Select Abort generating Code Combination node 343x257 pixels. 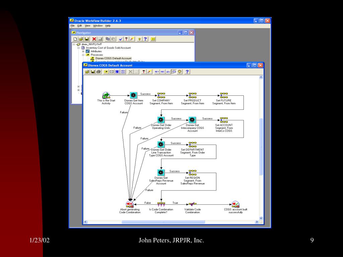(x=130, y=204)
